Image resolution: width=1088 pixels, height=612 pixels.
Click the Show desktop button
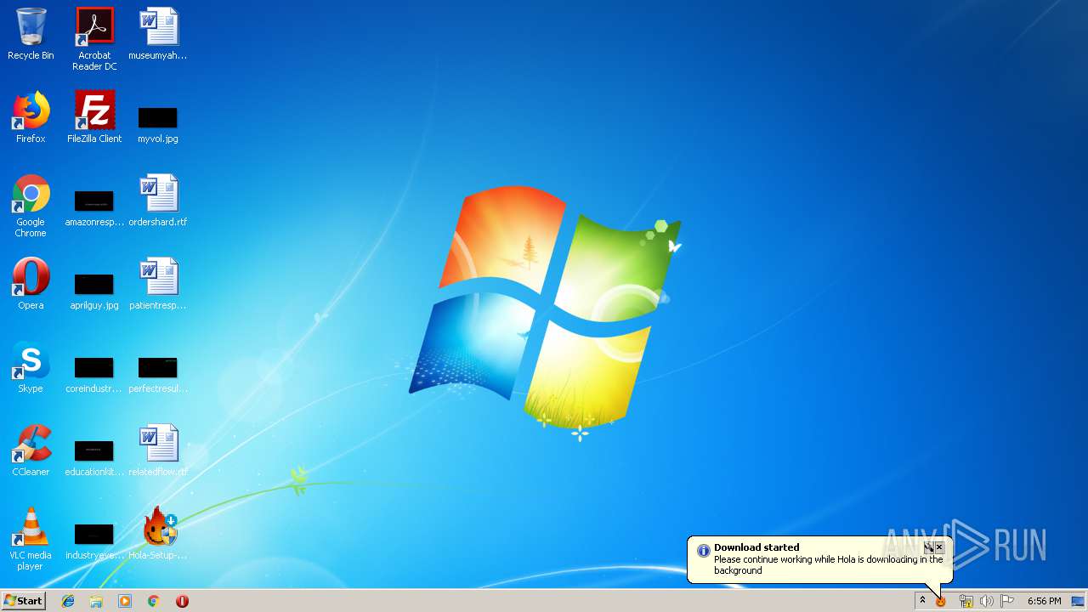click(x=1078, y=601)
